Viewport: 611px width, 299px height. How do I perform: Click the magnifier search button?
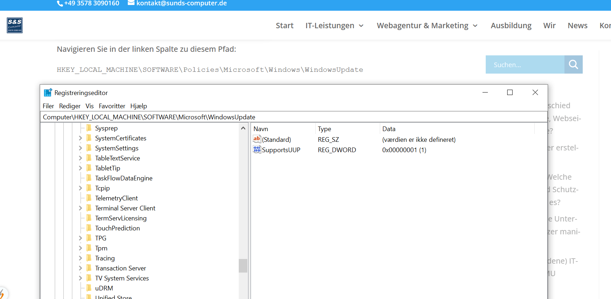(573, 65)
